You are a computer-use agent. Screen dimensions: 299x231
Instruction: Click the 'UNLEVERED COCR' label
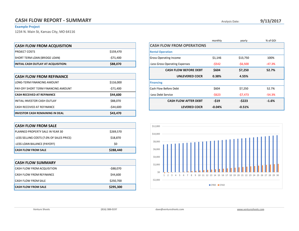189,76
